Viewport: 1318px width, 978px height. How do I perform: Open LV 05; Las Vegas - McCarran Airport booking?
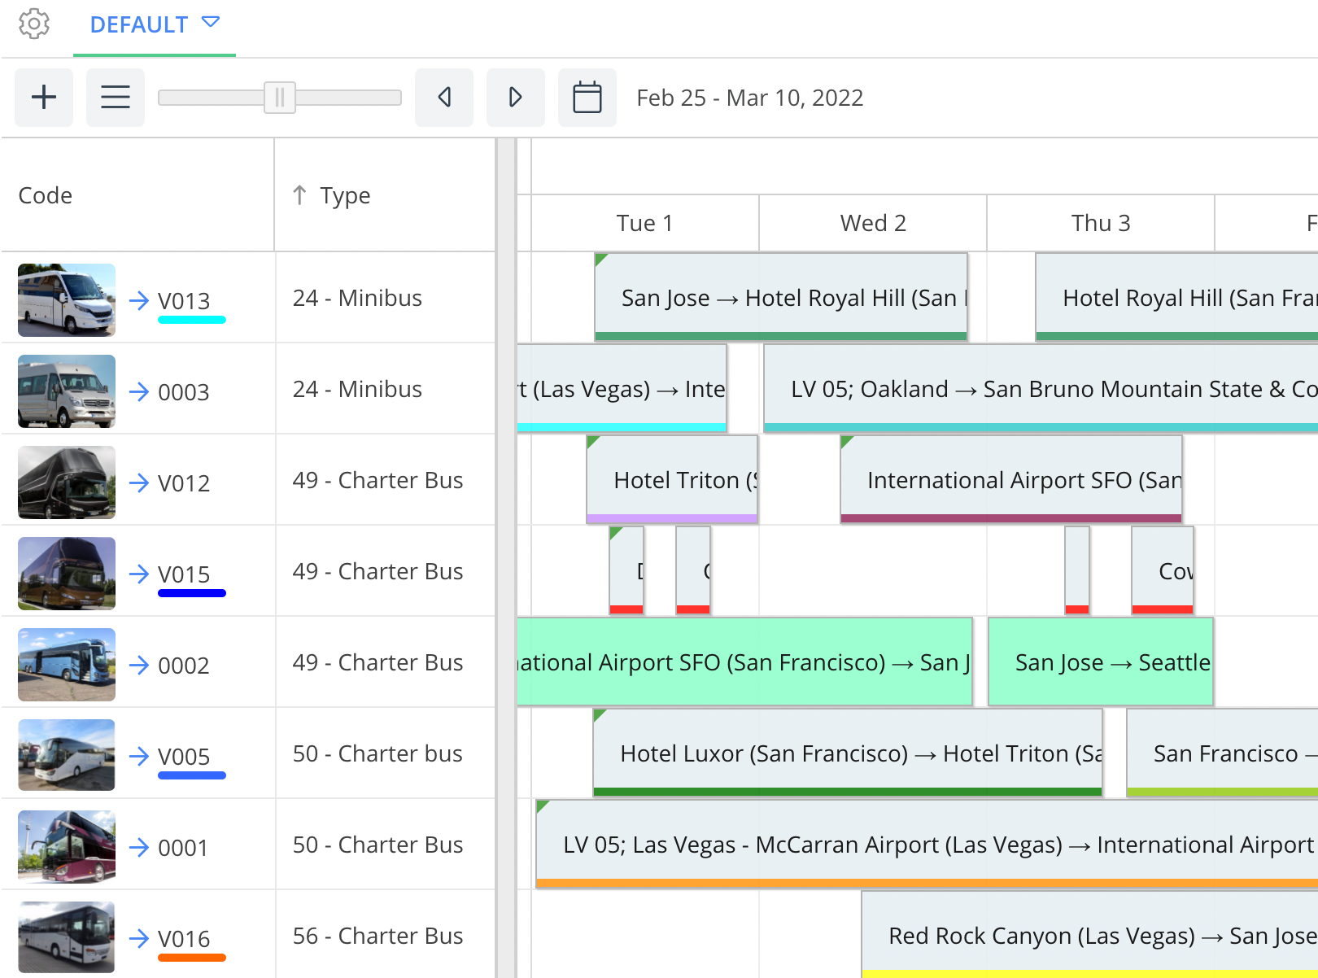(x=927, y=844)
